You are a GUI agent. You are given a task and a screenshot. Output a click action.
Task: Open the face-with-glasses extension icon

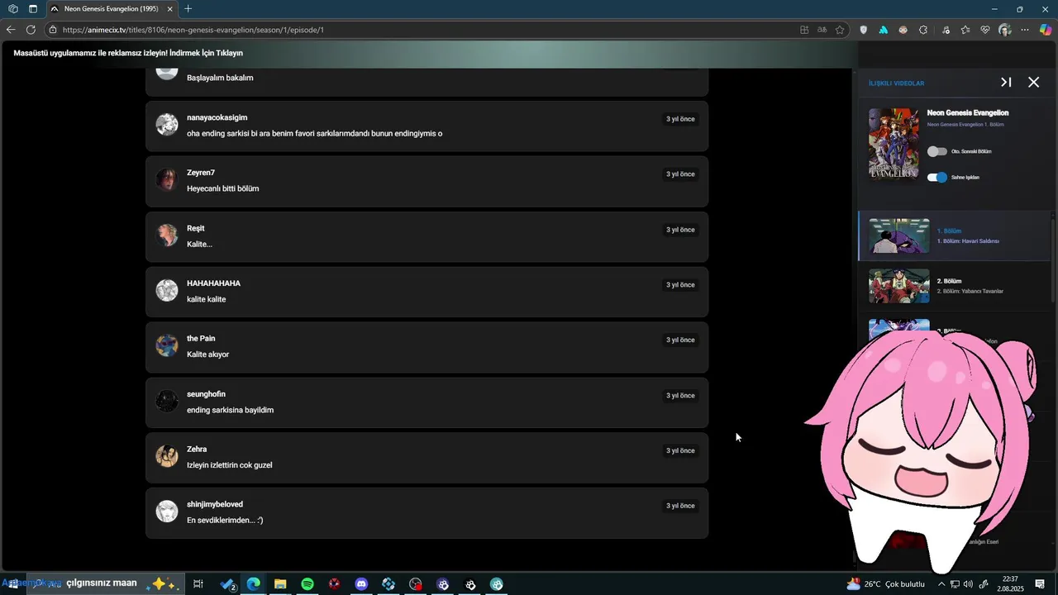pyautogui.click(x=903, y=30)
